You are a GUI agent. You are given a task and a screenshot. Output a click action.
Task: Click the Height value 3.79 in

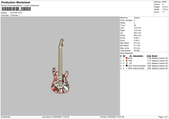tap(165, 7)
